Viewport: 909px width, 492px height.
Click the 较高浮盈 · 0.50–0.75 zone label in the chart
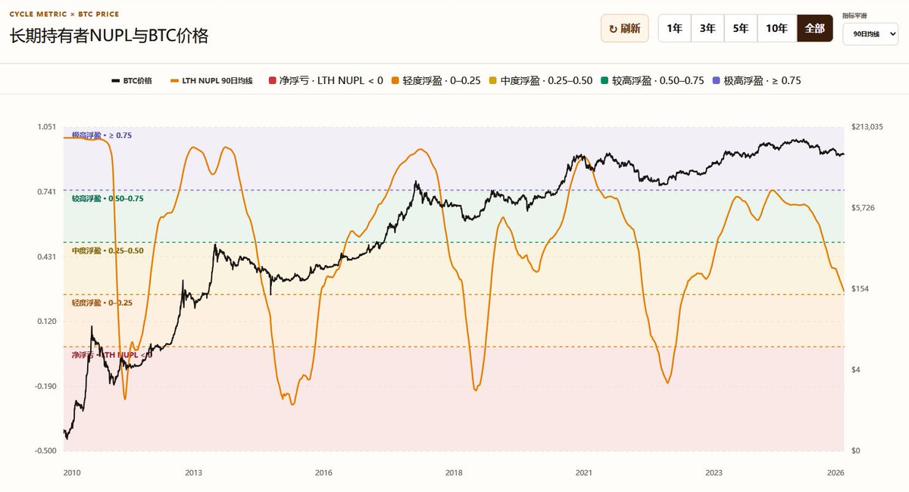(108, 198)
